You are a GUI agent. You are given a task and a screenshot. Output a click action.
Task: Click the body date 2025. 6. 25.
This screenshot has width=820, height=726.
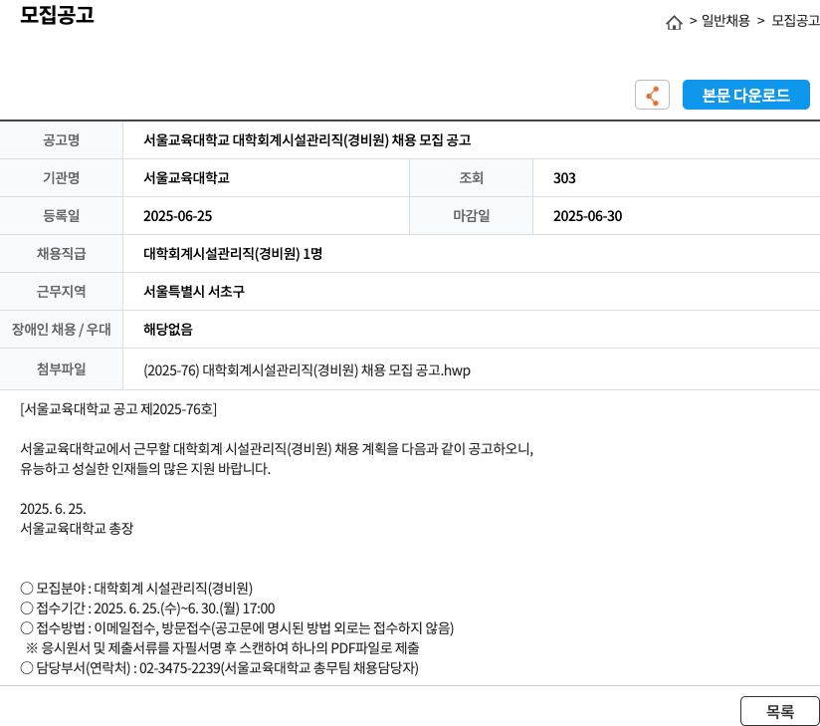click(53, 509)
